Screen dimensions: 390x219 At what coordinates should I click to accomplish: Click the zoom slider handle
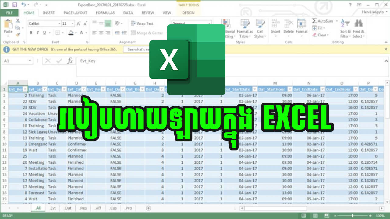pos(352,216)
